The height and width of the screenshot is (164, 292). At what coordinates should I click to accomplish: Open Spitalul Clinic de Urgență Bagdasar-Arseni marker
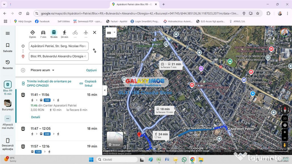point(192,85)
